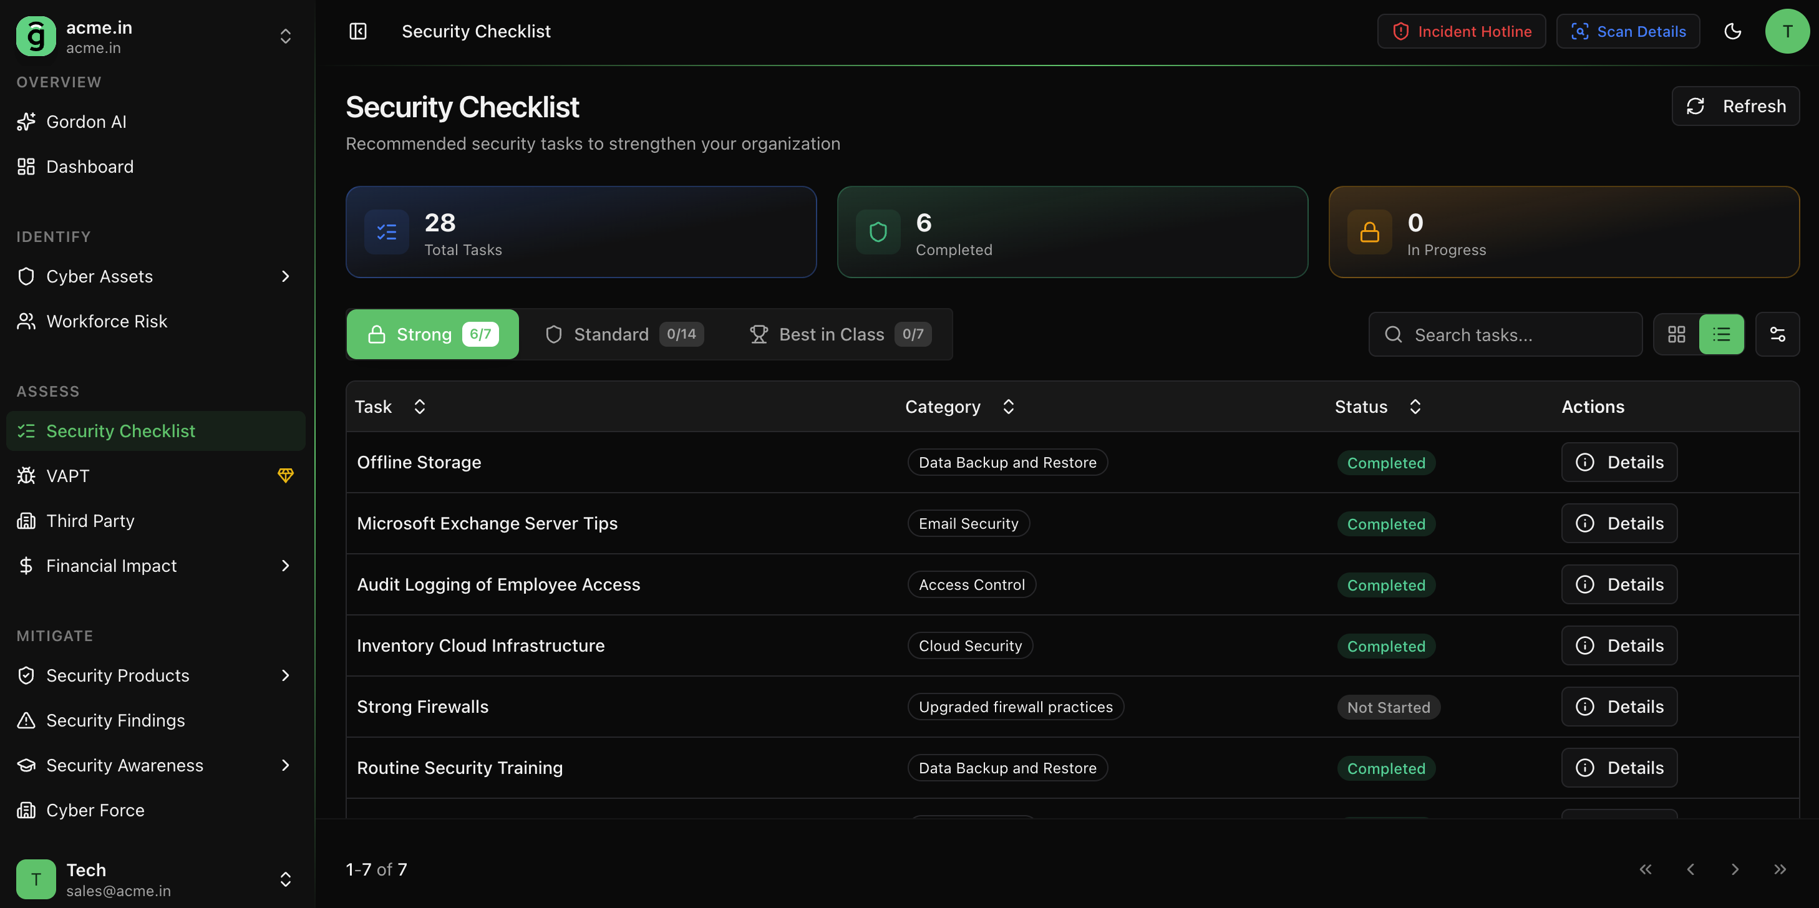Expand the Cyber Assets submenu
This screenshot has height=908, width=1819.
(x=285, y=276)
